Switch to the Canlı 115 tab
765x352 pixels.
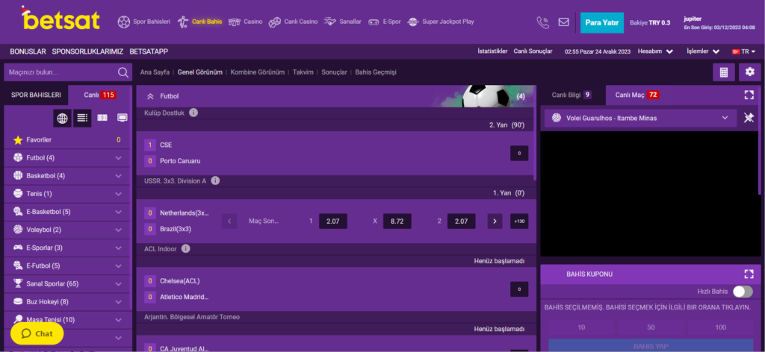100,95
